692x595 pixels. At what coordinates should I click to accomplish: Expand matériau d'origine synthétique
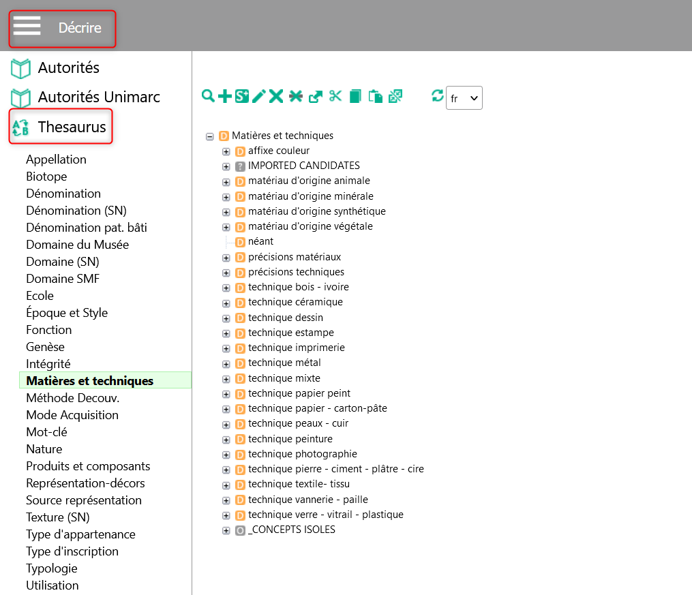tap(226, 212)
